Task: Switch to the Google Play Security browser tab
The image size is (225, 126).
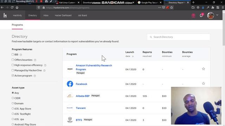Action: pyautogui.click(x=149, y=2)
